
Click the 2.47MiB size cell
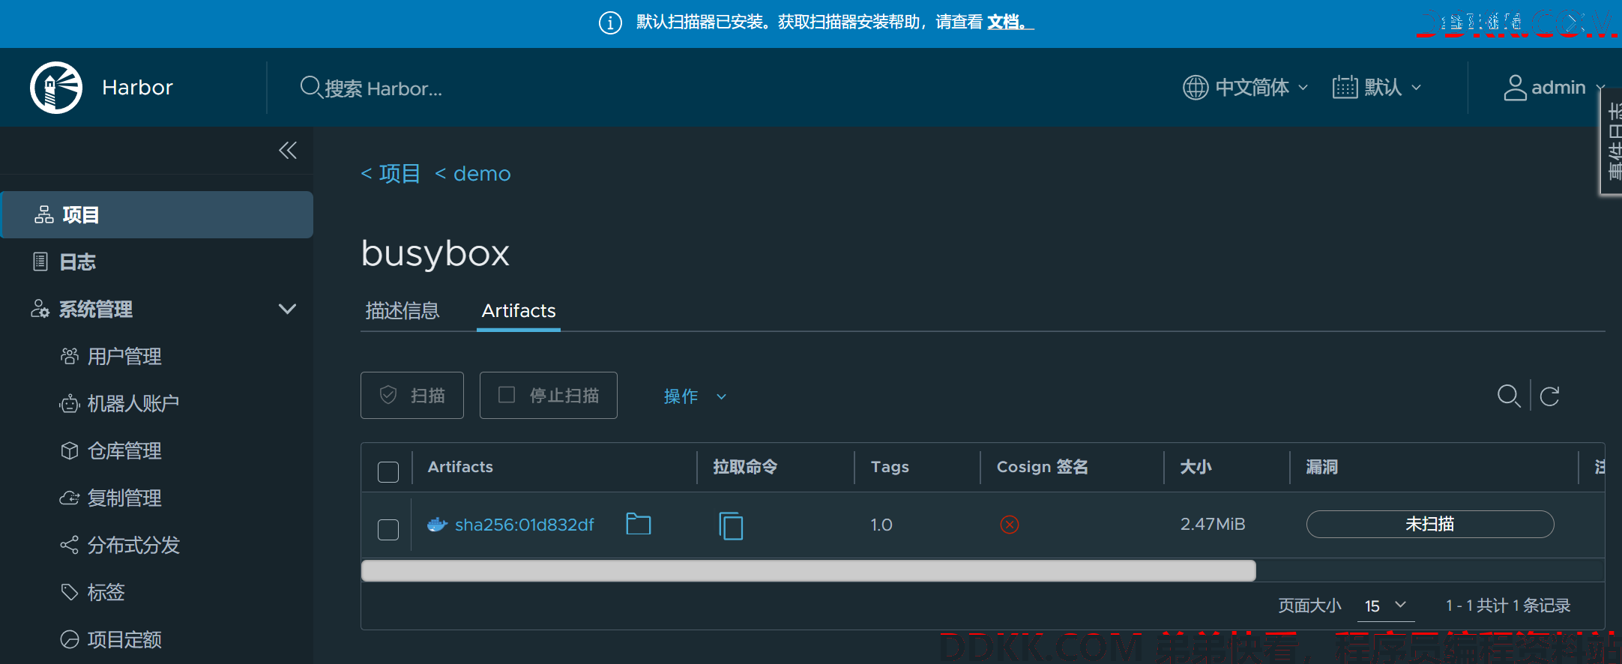coord(1213,524)
